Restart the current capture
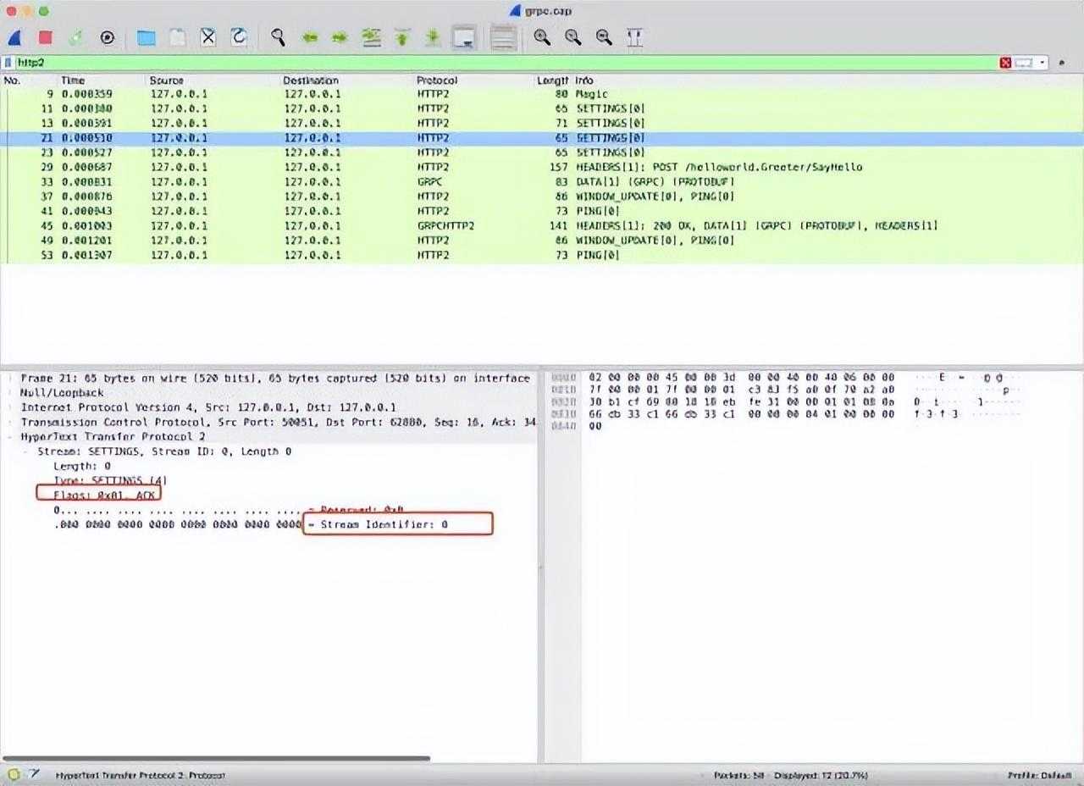This screenshot has height=786, width=1084. 76,37
